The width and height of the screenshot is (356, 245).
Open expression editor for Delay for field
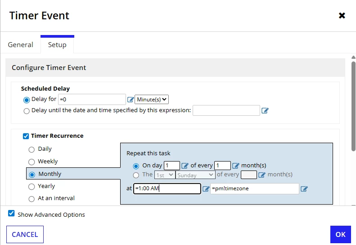(x=131, y=100)
